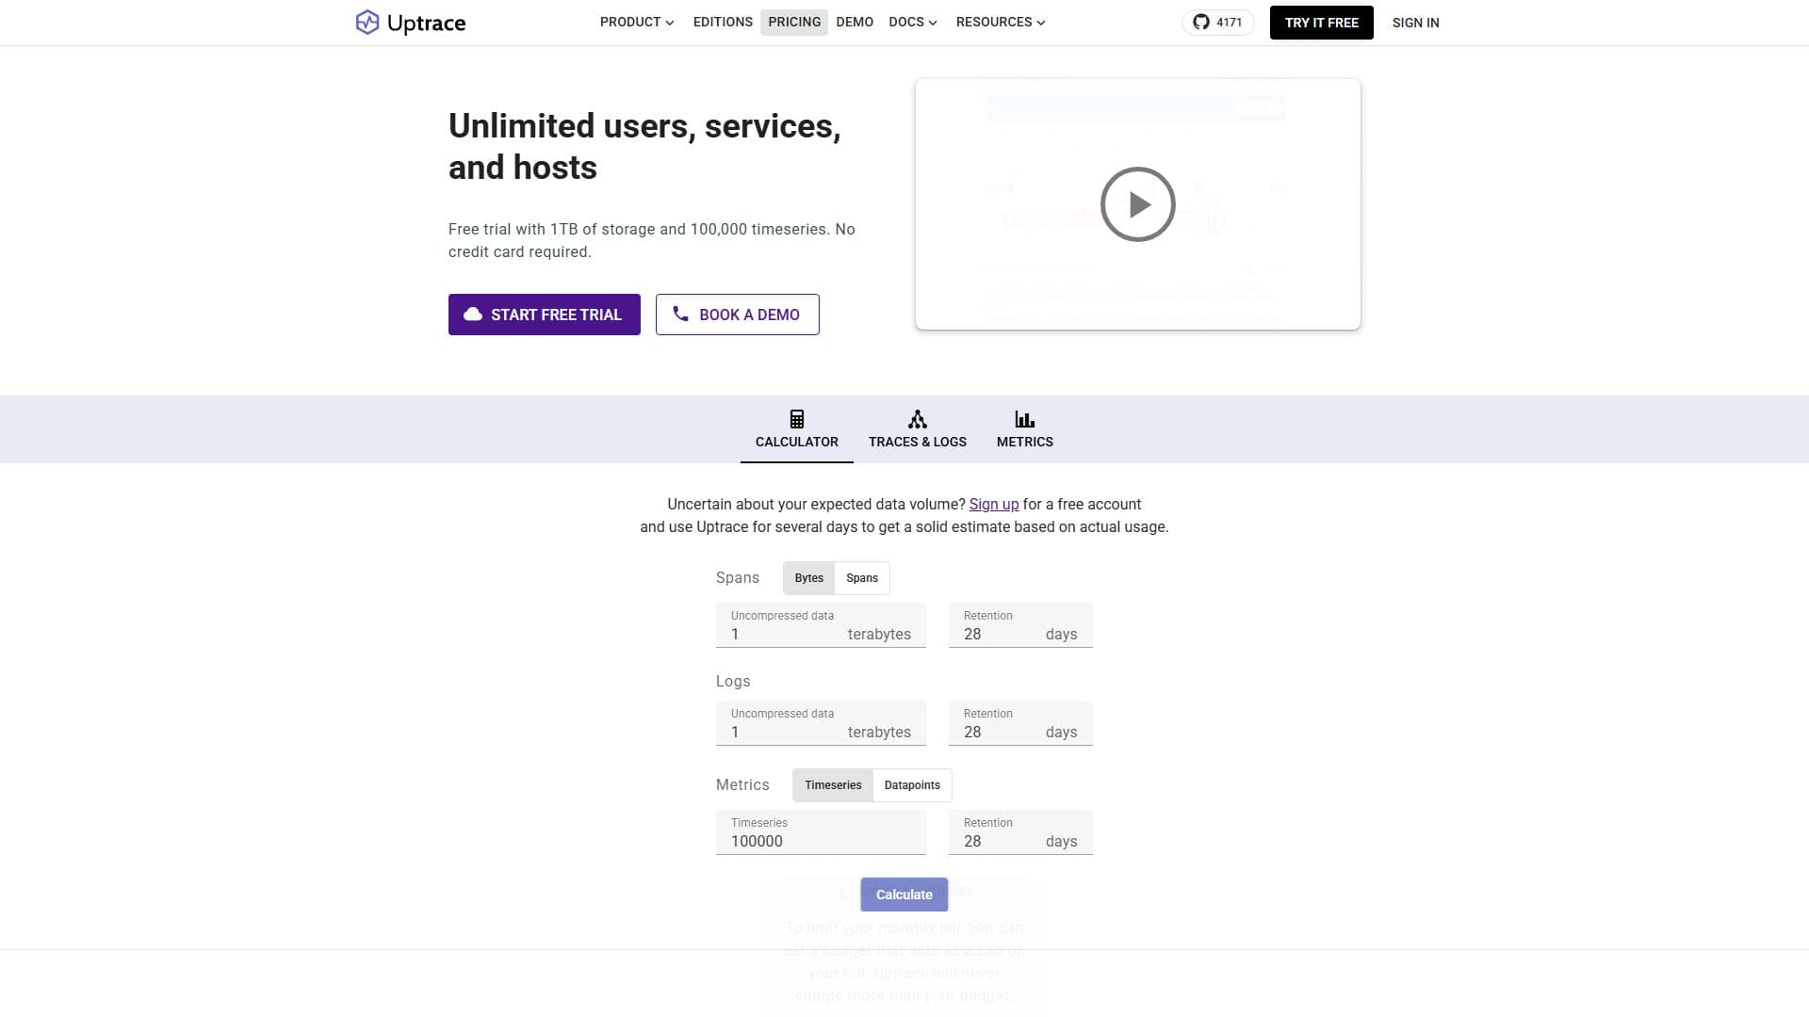Click the BOOK A DEMO button
Image resolution: width=1809 pixels, height=1017 pixels.
(x=737, y=315)
